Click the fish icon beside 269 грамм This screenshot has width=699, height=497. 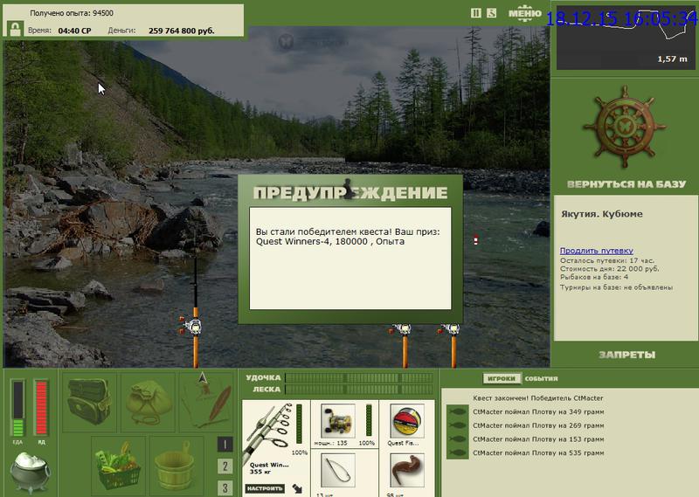[457, 425]
